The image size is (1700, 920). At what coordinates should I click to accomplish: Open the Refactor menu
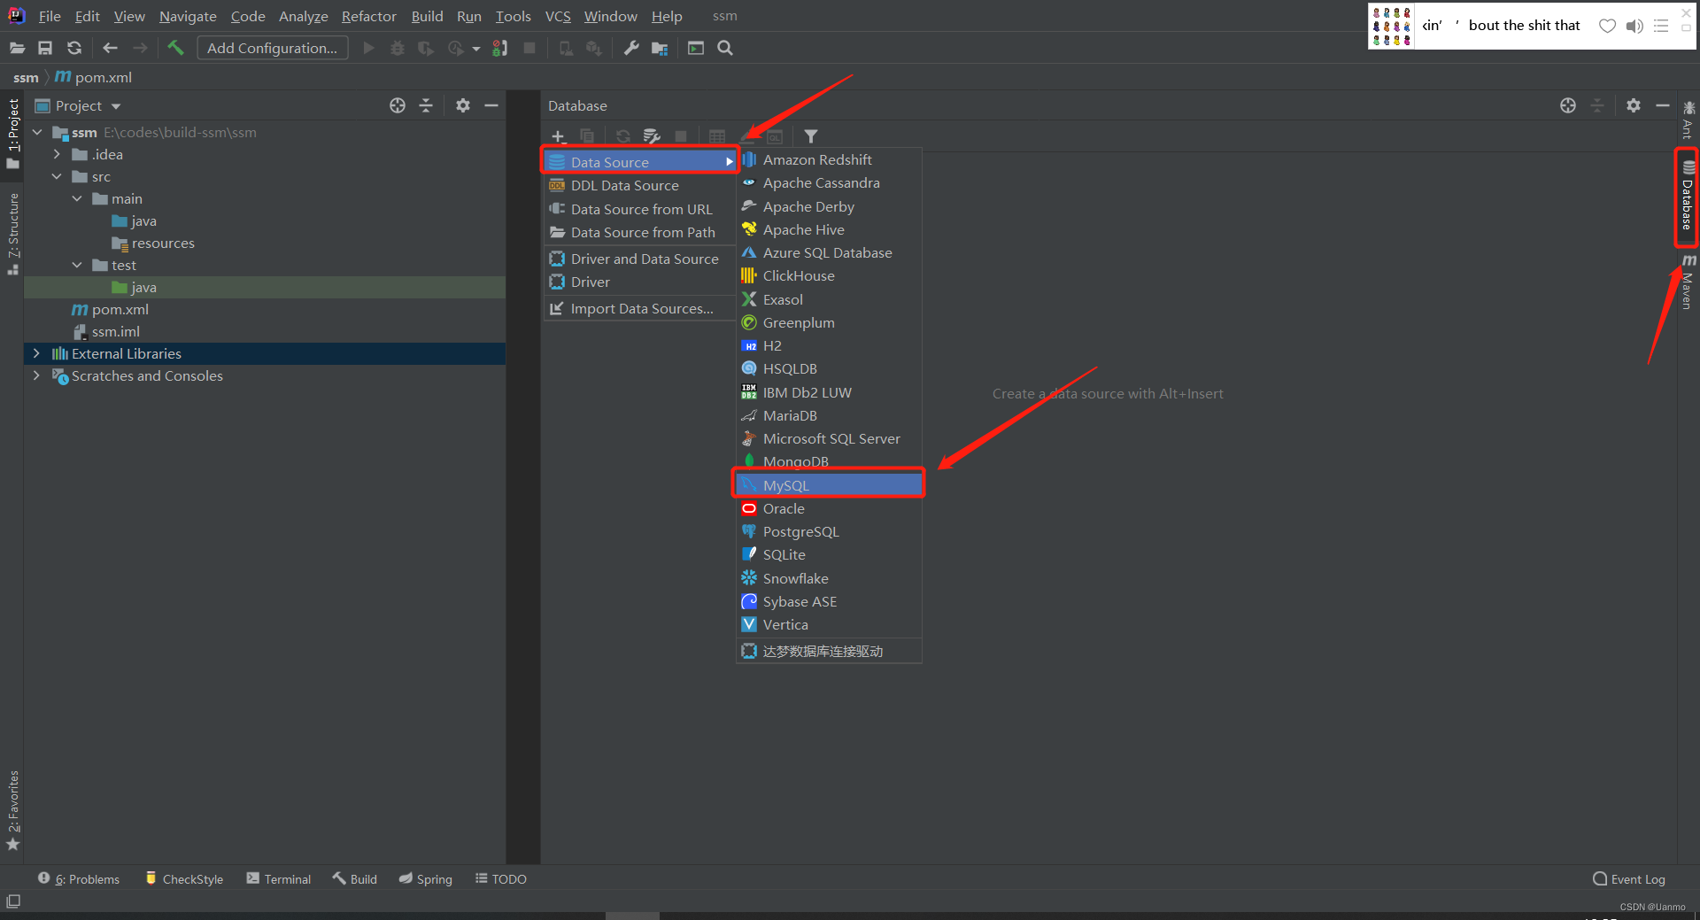pos(369,16)
